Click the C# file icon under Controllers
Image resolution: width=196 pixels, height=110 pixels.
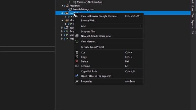click(71, 16)
